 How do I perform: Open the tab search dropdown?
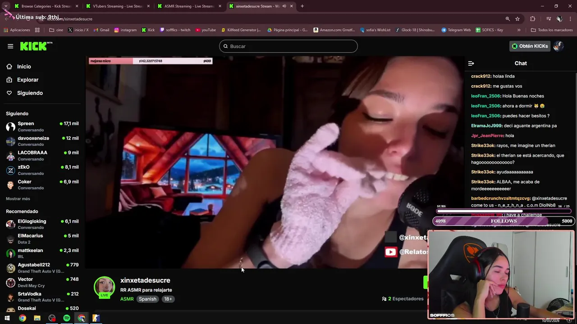5,6
